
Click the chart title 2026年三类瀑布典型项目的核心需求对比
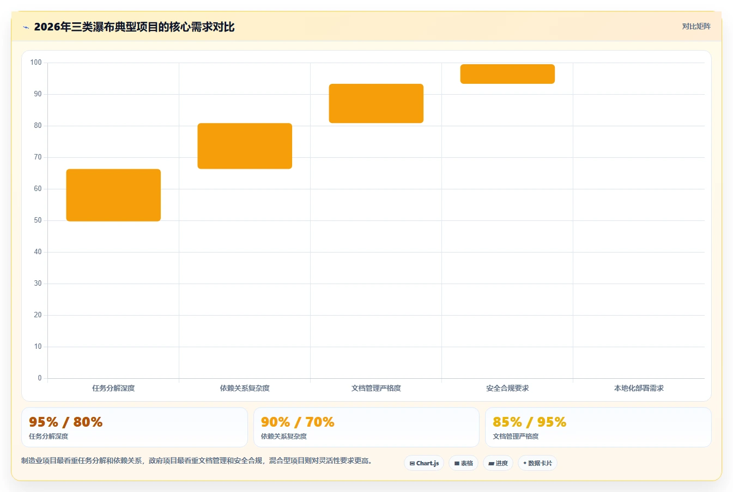click(x=134, y=27)
